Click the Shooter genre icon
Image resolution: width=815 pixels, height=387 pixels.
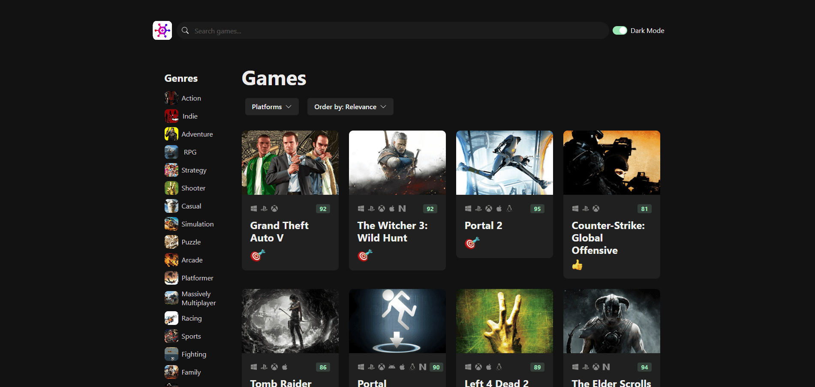click(x=171, y=188)
